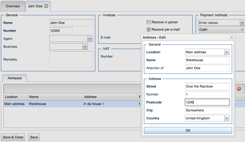Close the Address - Edit dialog

pos(232,37)
